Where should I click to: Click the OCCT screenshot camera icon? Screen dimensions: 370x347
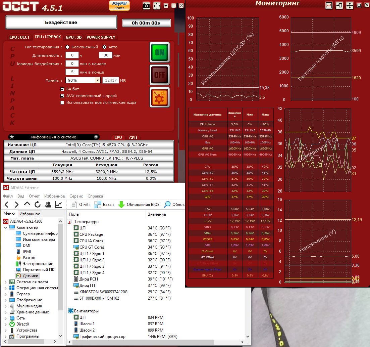click(x=146, y=6)
